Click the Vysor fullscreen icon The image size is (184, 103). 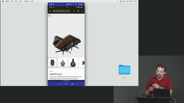tap(73, 4)
